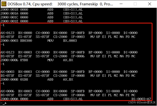
Task: Click the machine code BB0300
Action: pyautogui.click(x=26, y=41)
